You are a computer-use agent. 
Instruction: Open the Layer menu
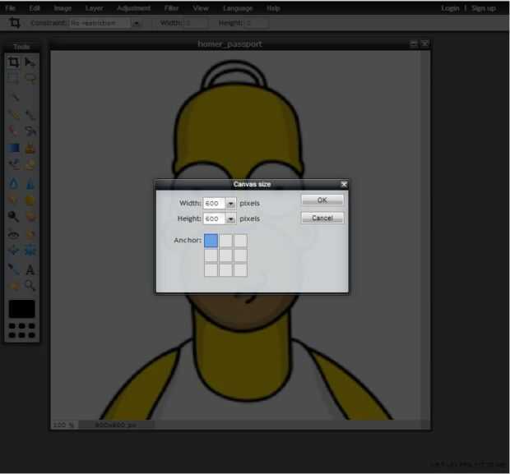[94, 8]
